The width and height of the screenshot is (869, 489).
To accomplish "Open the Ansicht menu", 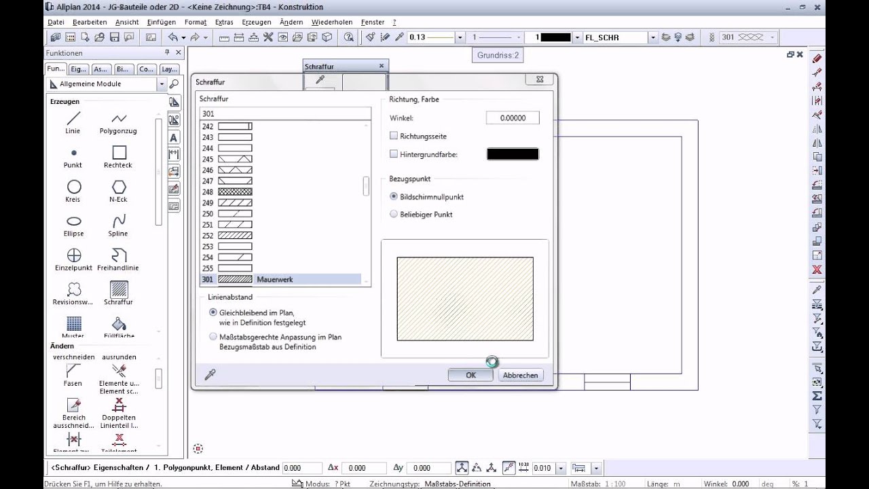I will [127, 22].
